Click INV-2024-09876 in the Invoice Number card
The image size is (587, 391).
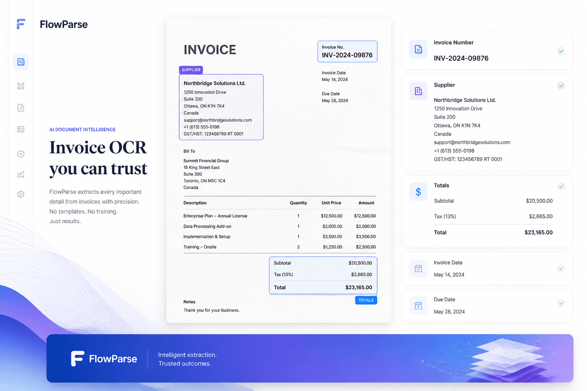[461, 58]
